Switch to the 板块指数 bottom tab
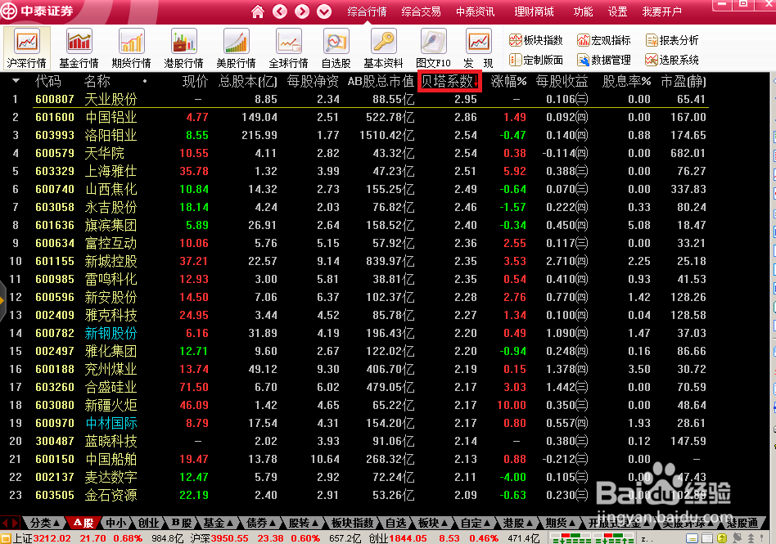The image size is (776, 544). 352,523
